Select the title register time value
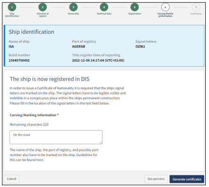 pyautogui.click(x=98, y=60)
